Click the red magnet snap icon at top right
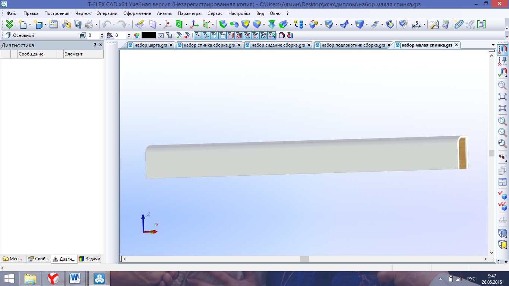This screenshot has width=509, height=286. pyautogui.click(x=503, y=49)
